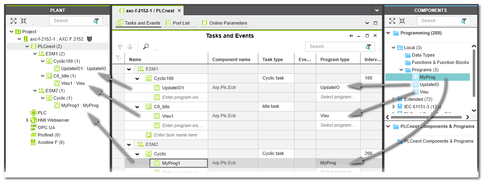Click expand all icon in PLANT panel

[14, 21]
